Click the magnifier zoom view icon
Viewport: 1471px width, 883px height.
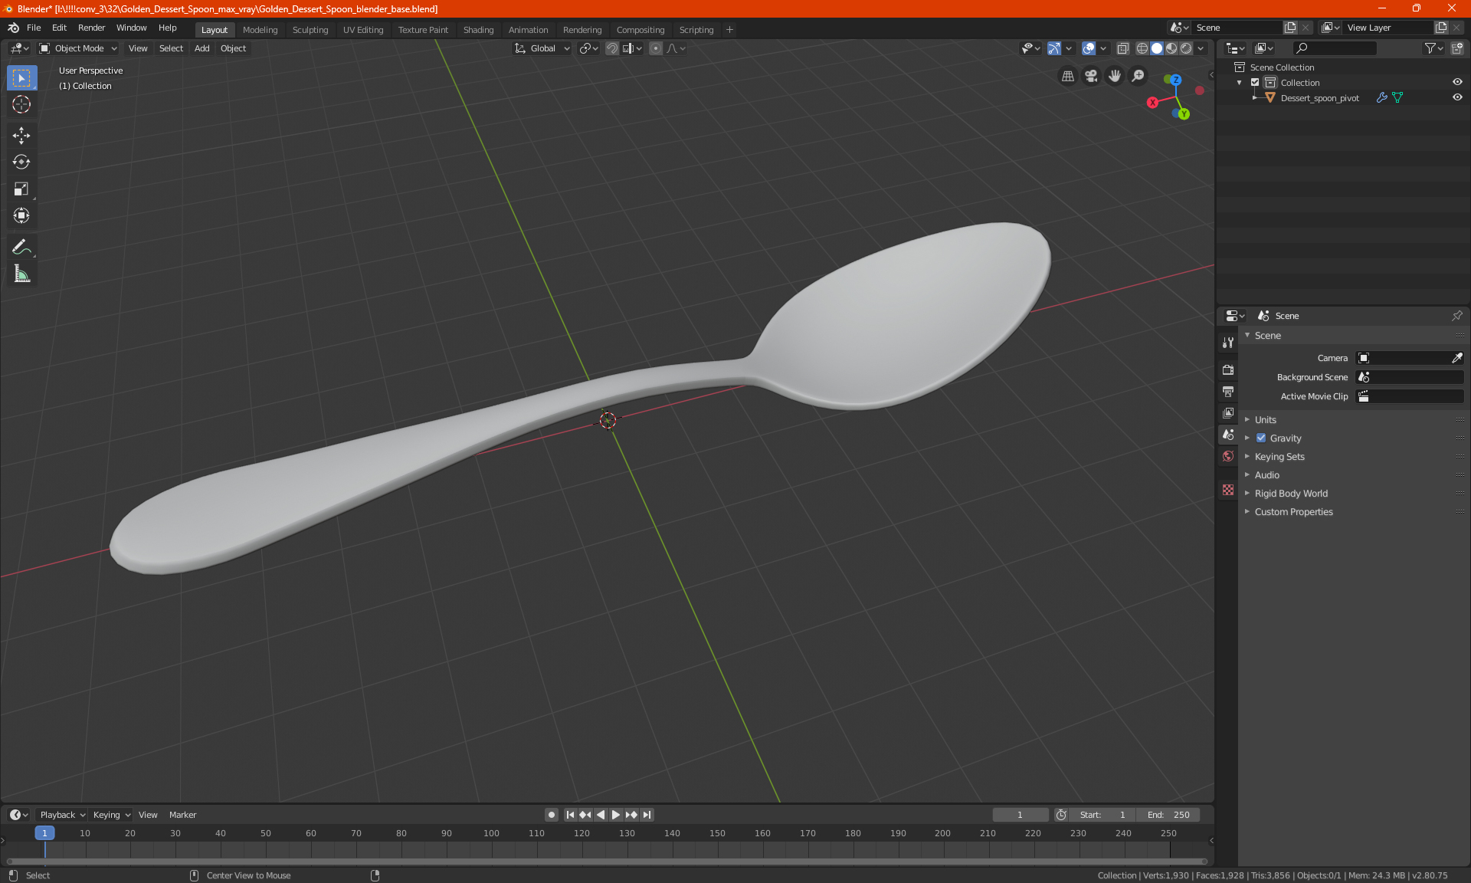[x=1138, y=76]
